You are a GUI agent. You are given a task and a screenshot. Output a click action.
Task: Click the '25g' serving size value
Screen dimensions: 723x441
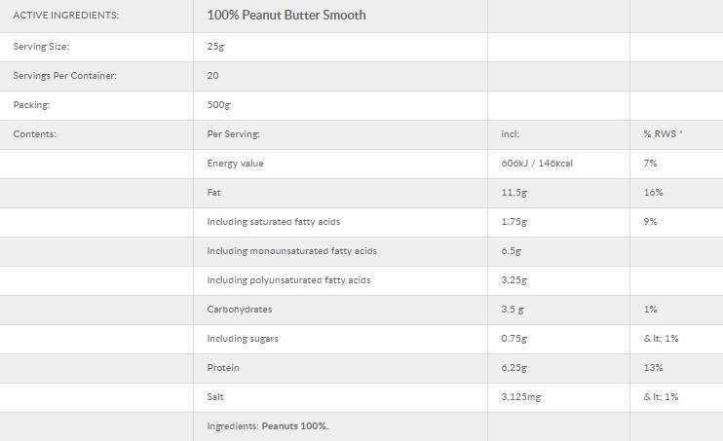tap(214, 47)
